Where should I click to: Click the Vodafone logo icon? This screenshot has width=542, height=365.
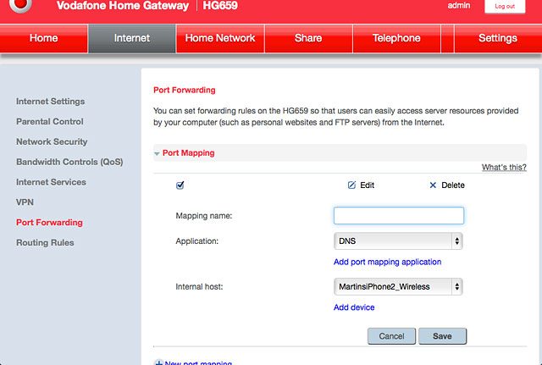click(20, 4)
